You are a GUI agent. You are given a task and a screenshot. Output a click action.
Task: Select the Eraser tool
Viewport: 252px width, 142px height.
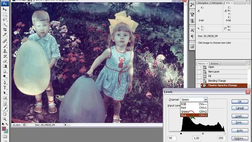[5, 61]
